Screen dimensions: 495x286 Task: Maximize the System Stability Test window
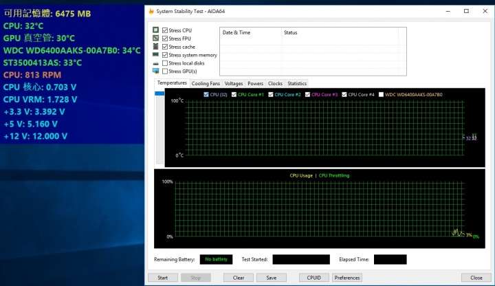466,11
